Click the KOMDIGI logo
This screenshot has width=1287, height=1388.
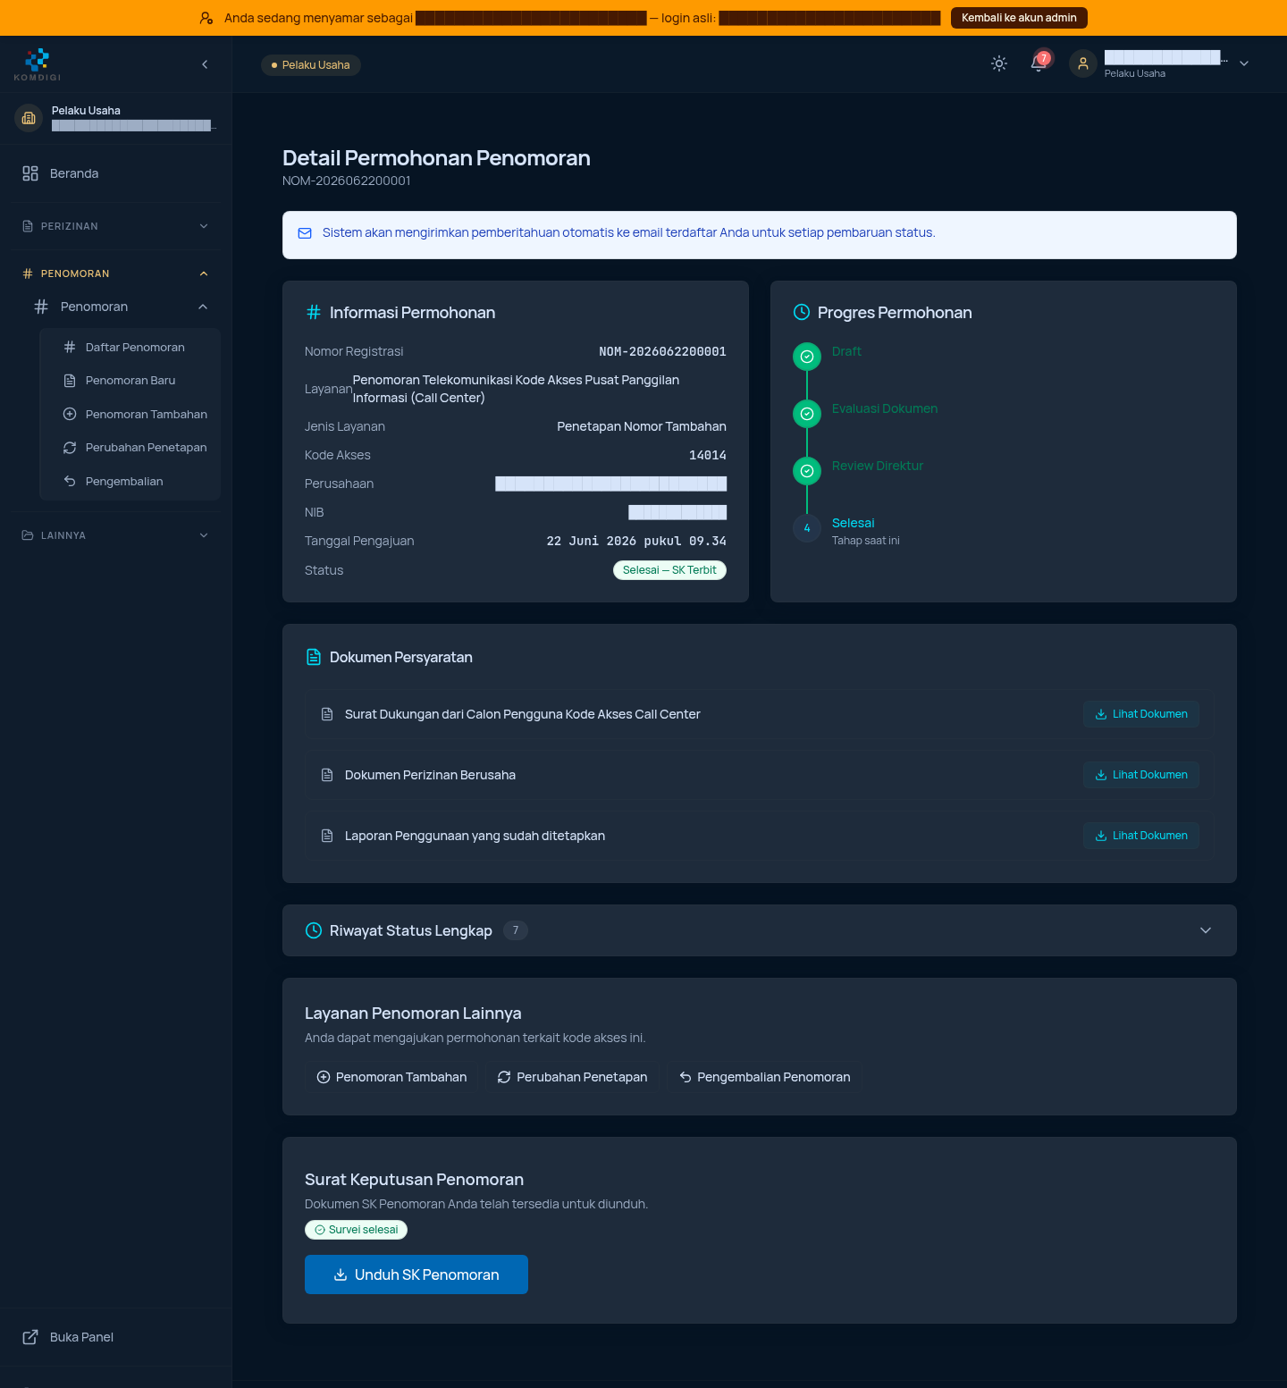click(x=38, y=64)
